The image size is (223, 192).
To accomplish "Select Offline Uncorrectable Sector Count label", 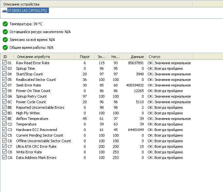I will point(43,141).
